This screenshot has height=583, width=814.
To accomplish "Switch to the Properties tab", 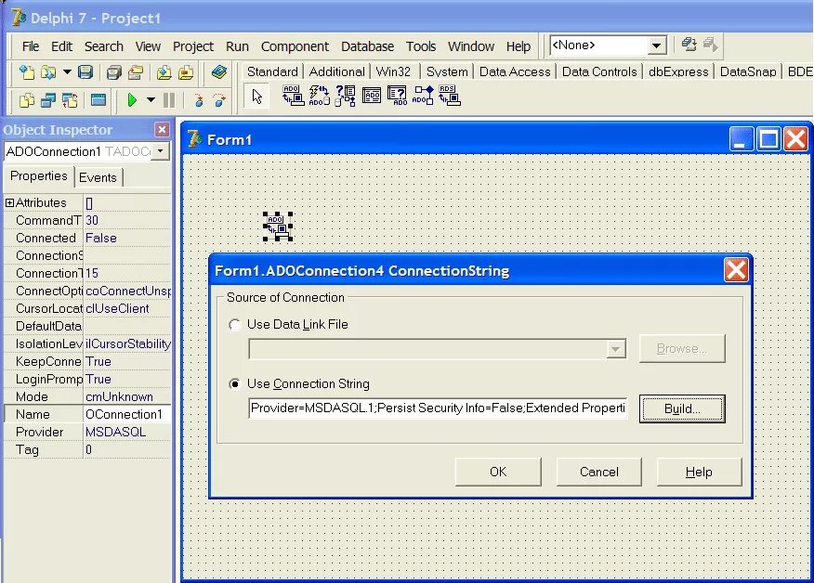I will click(39, 175).
